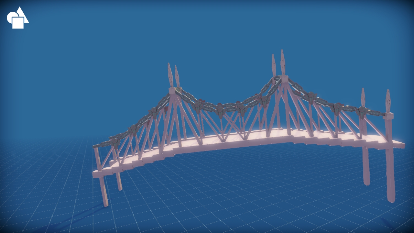Select the far-right support leg below the deck

tap(390, 175)
